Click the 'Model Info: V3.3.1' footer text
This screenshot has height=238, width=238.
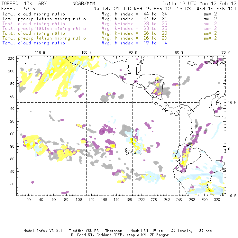(43, 231)
